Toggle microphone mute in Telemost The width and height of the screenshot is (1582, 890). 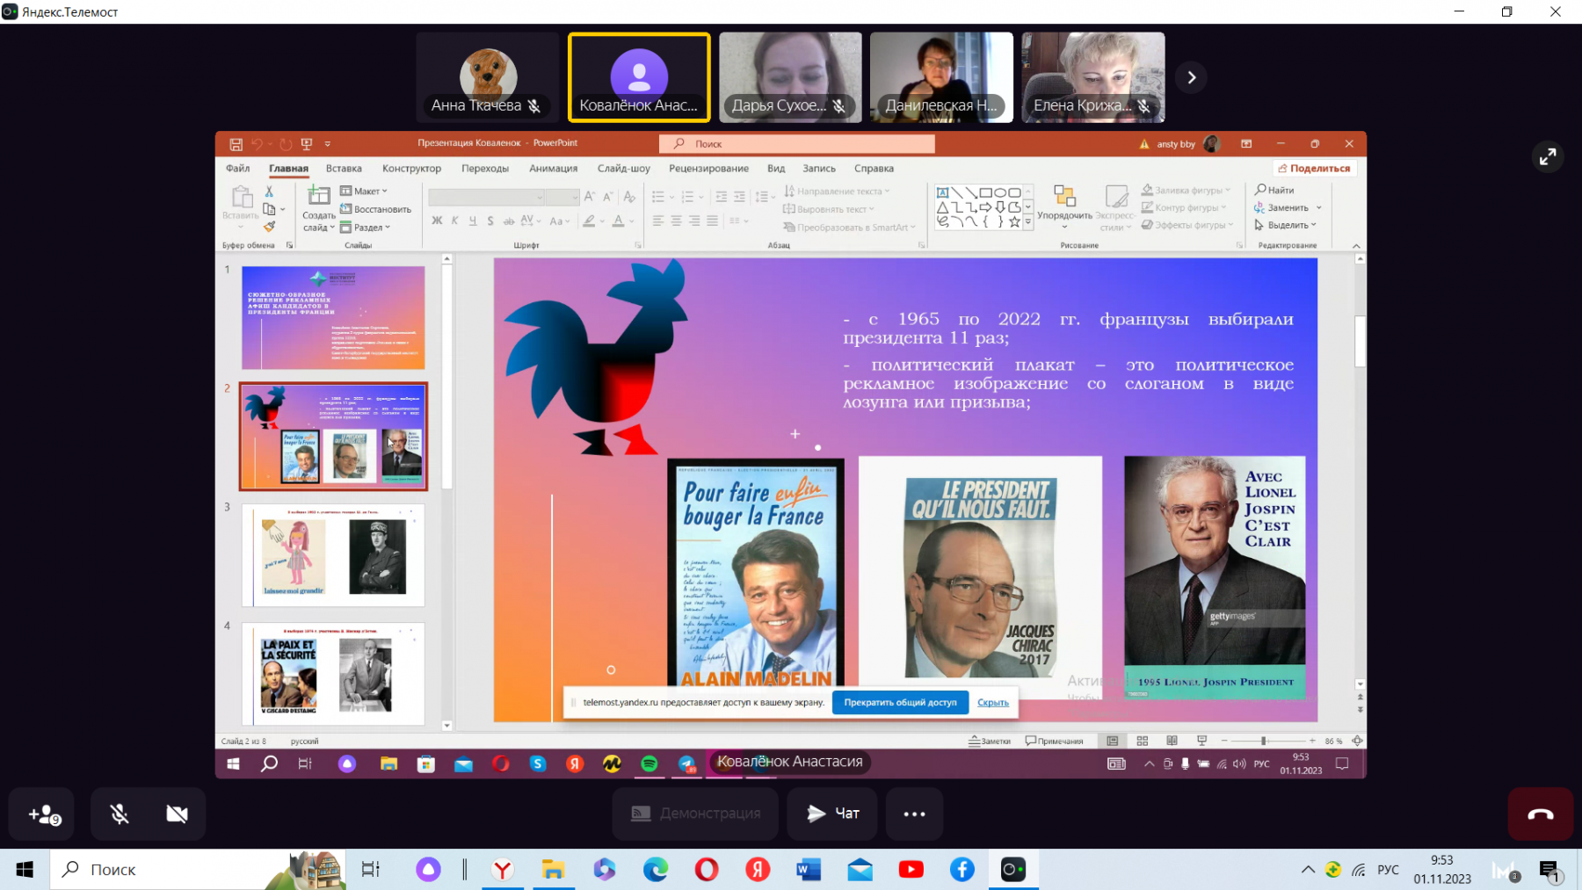pos(120,814)
